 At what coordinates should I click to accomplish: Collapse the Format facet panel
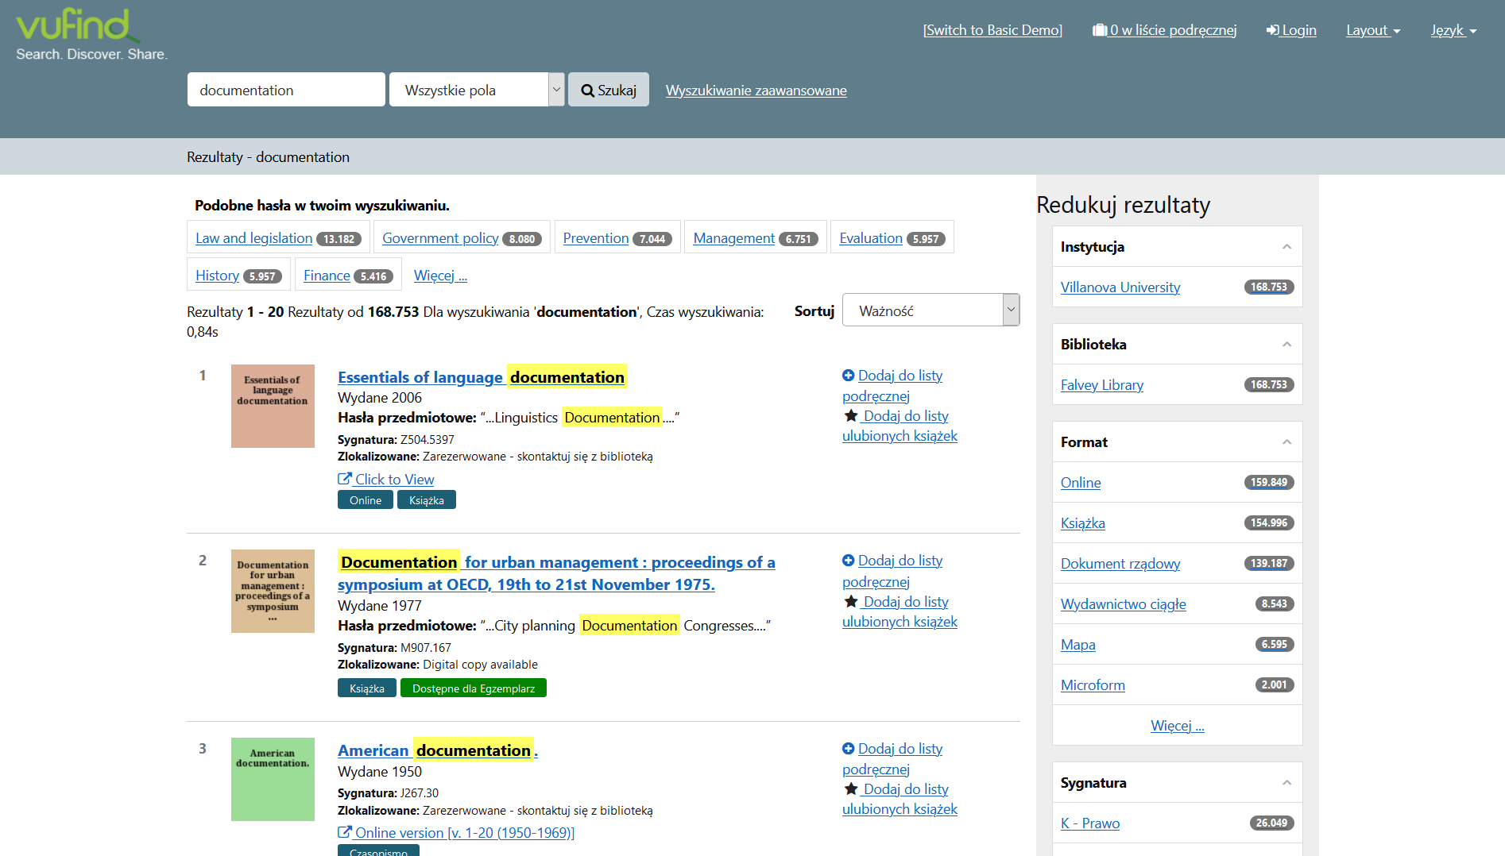coord(1286,442)
